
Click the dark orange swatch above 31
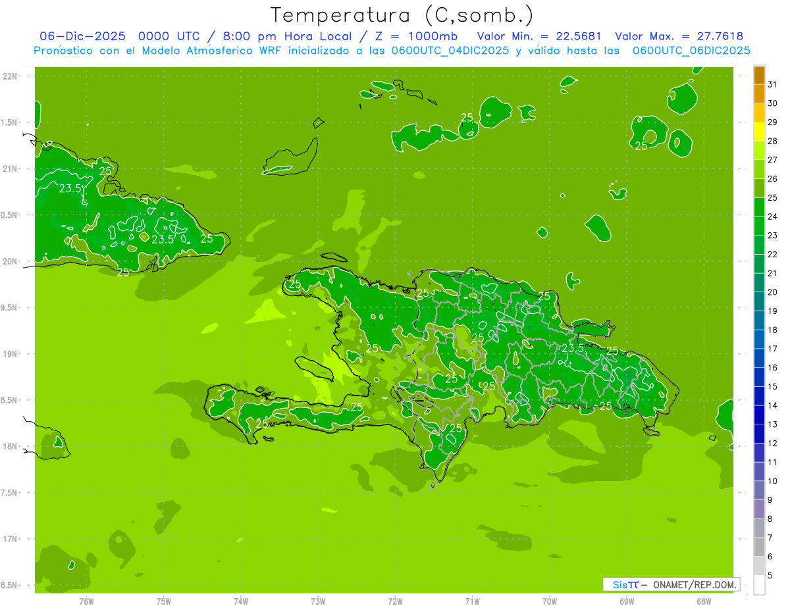pos(759,75)
